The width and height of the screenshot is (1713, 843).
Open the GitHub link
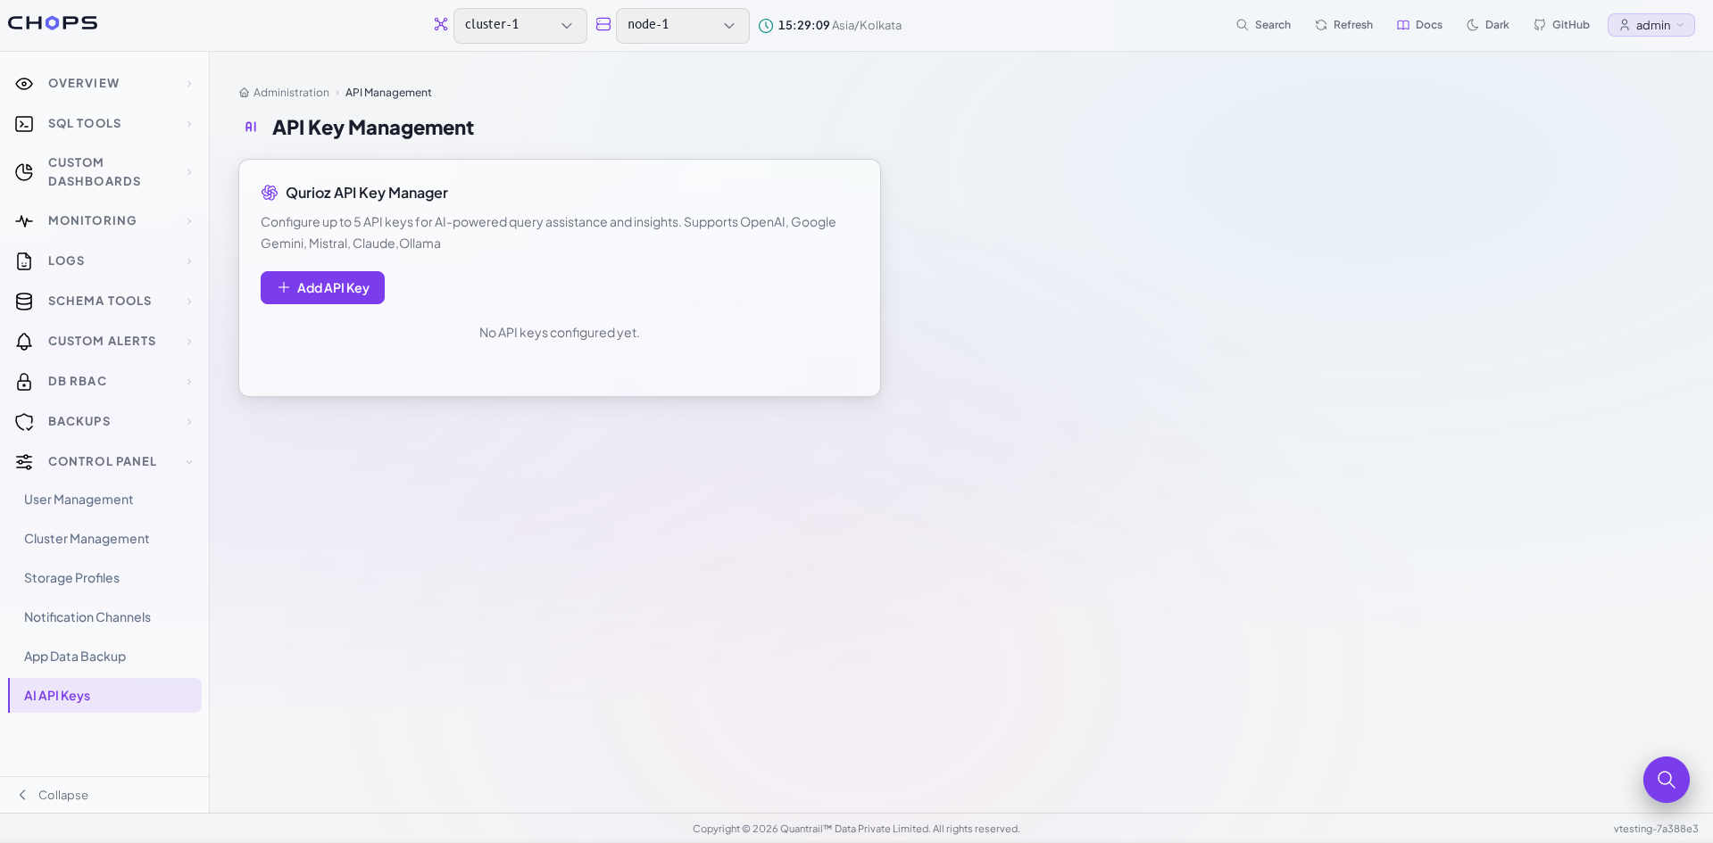pos(1561,25)
